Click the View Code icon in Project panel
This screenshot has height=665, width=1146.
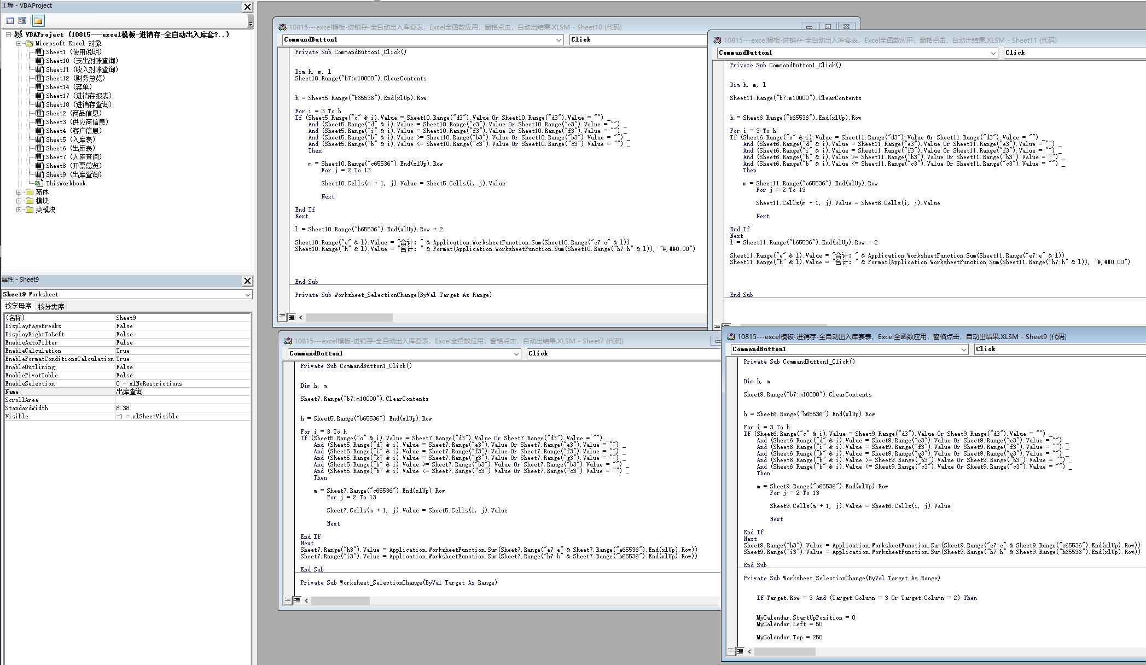pyautogui.click(x=10, y=21)
